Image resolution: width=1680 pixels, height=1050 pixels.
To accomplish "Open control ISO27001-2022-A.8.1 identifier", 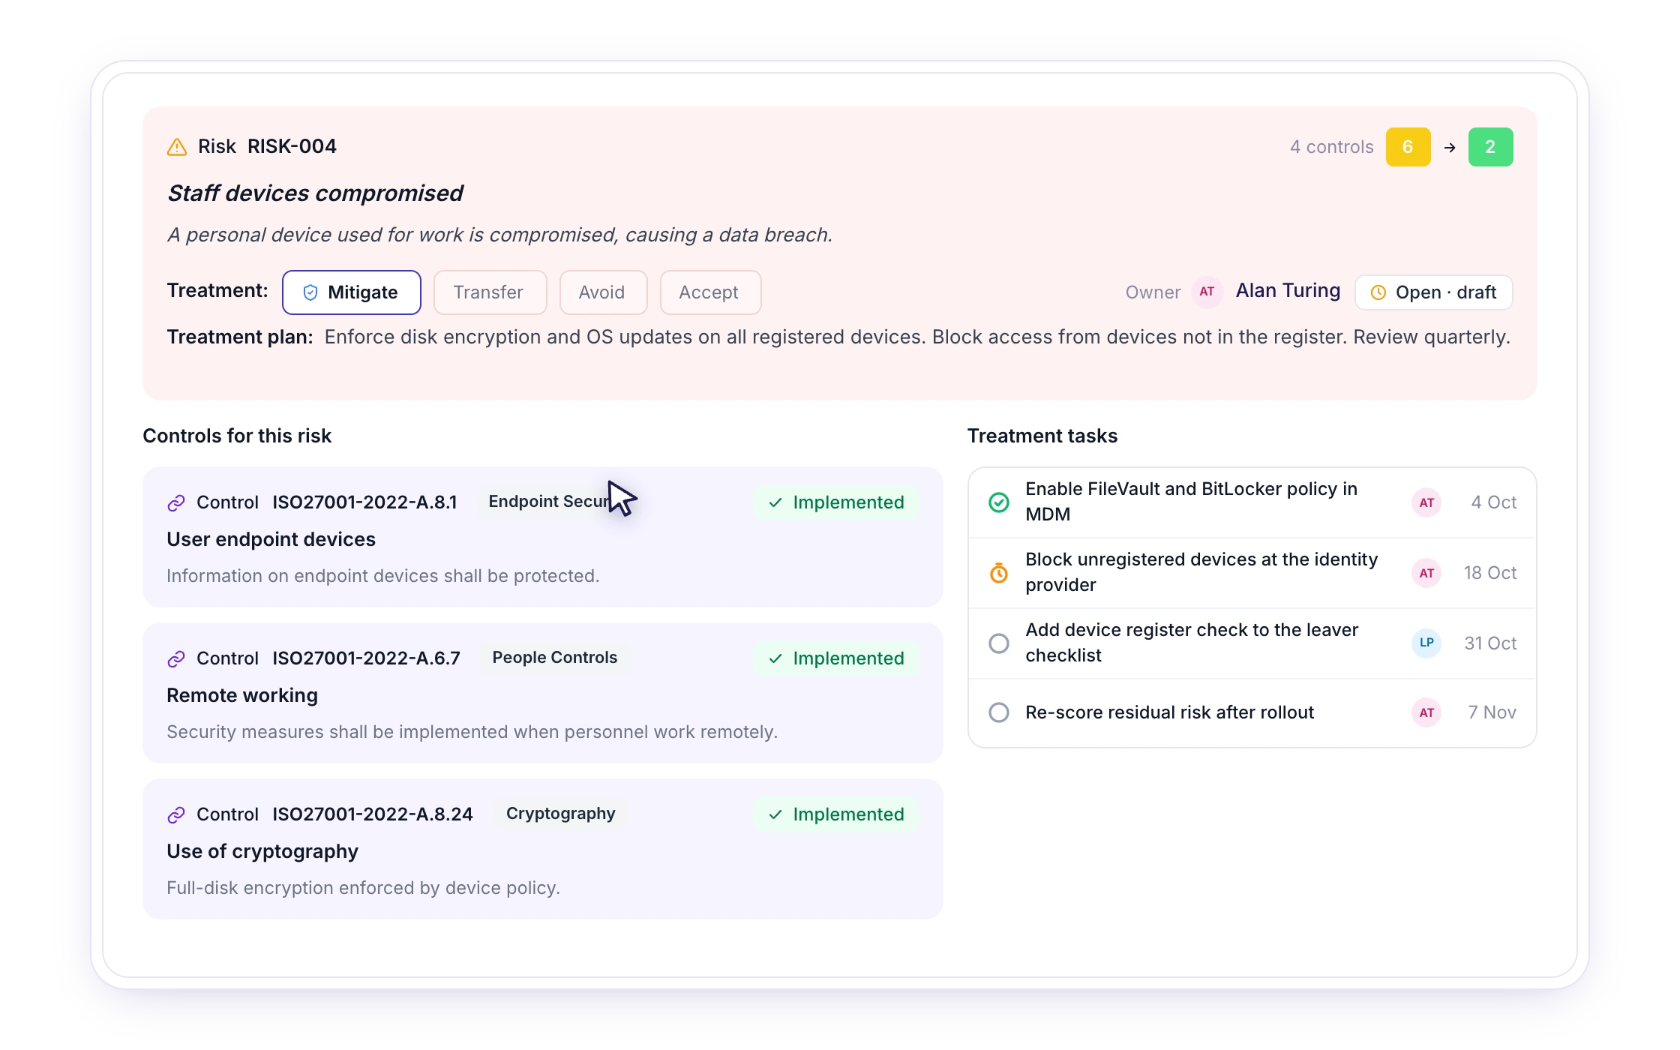I will (364, 502).
